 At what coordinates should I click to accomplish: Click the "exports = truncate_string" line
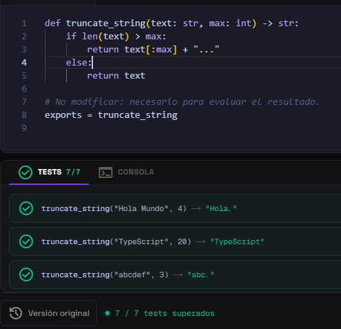tap(111, 115)
